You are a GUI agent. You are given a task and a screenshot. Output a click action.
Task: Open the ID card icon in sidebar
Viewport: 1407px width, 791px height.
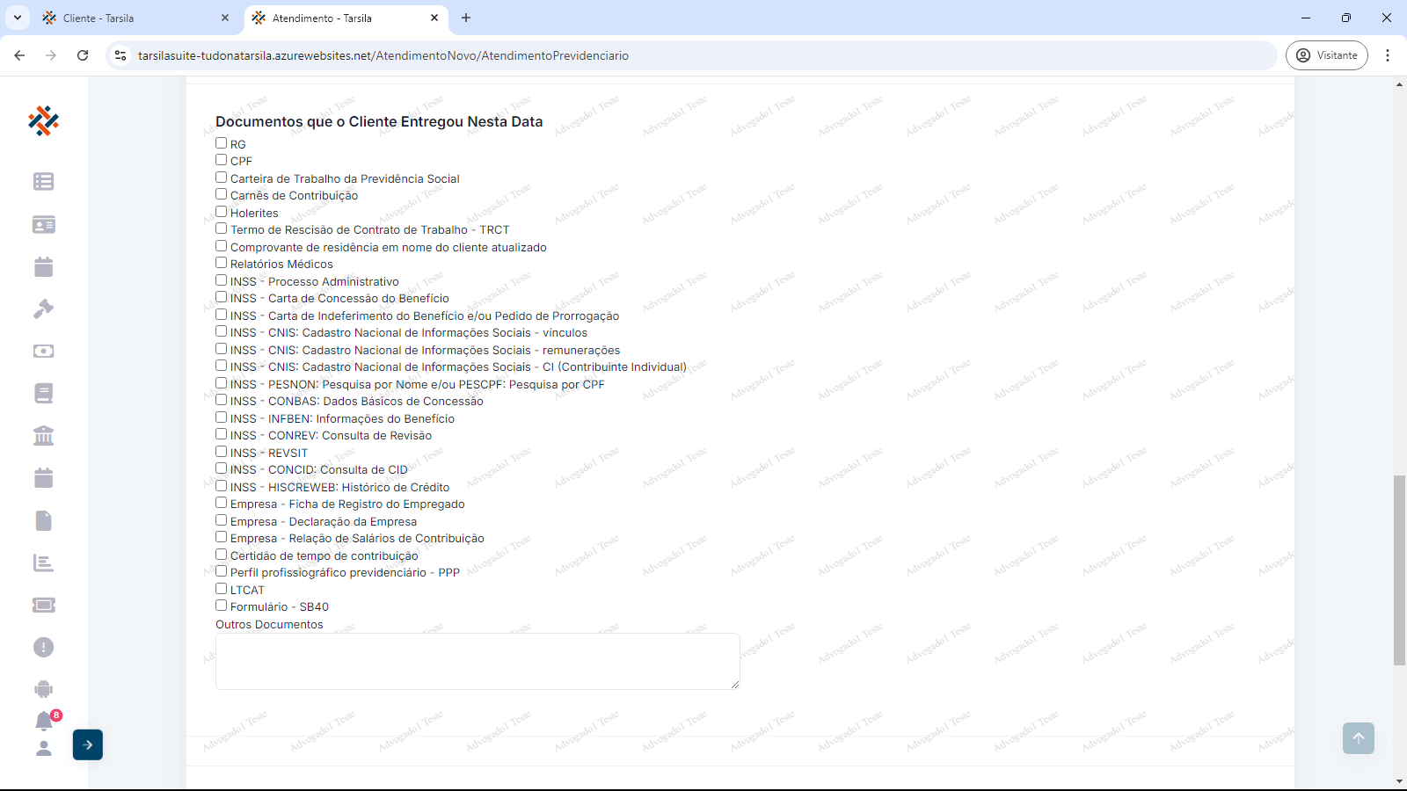pos(43,224)
